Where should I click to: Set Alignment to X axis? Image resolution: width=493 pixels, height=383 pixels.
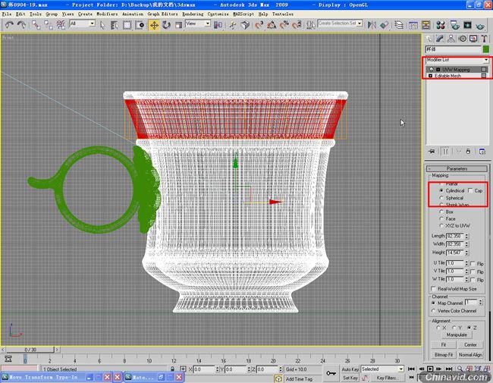tap(438, 328)
